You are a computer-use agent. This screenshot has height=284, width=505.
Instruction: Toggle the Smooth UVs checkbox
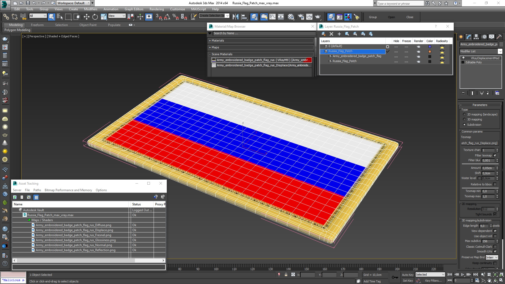pos(495,251)
